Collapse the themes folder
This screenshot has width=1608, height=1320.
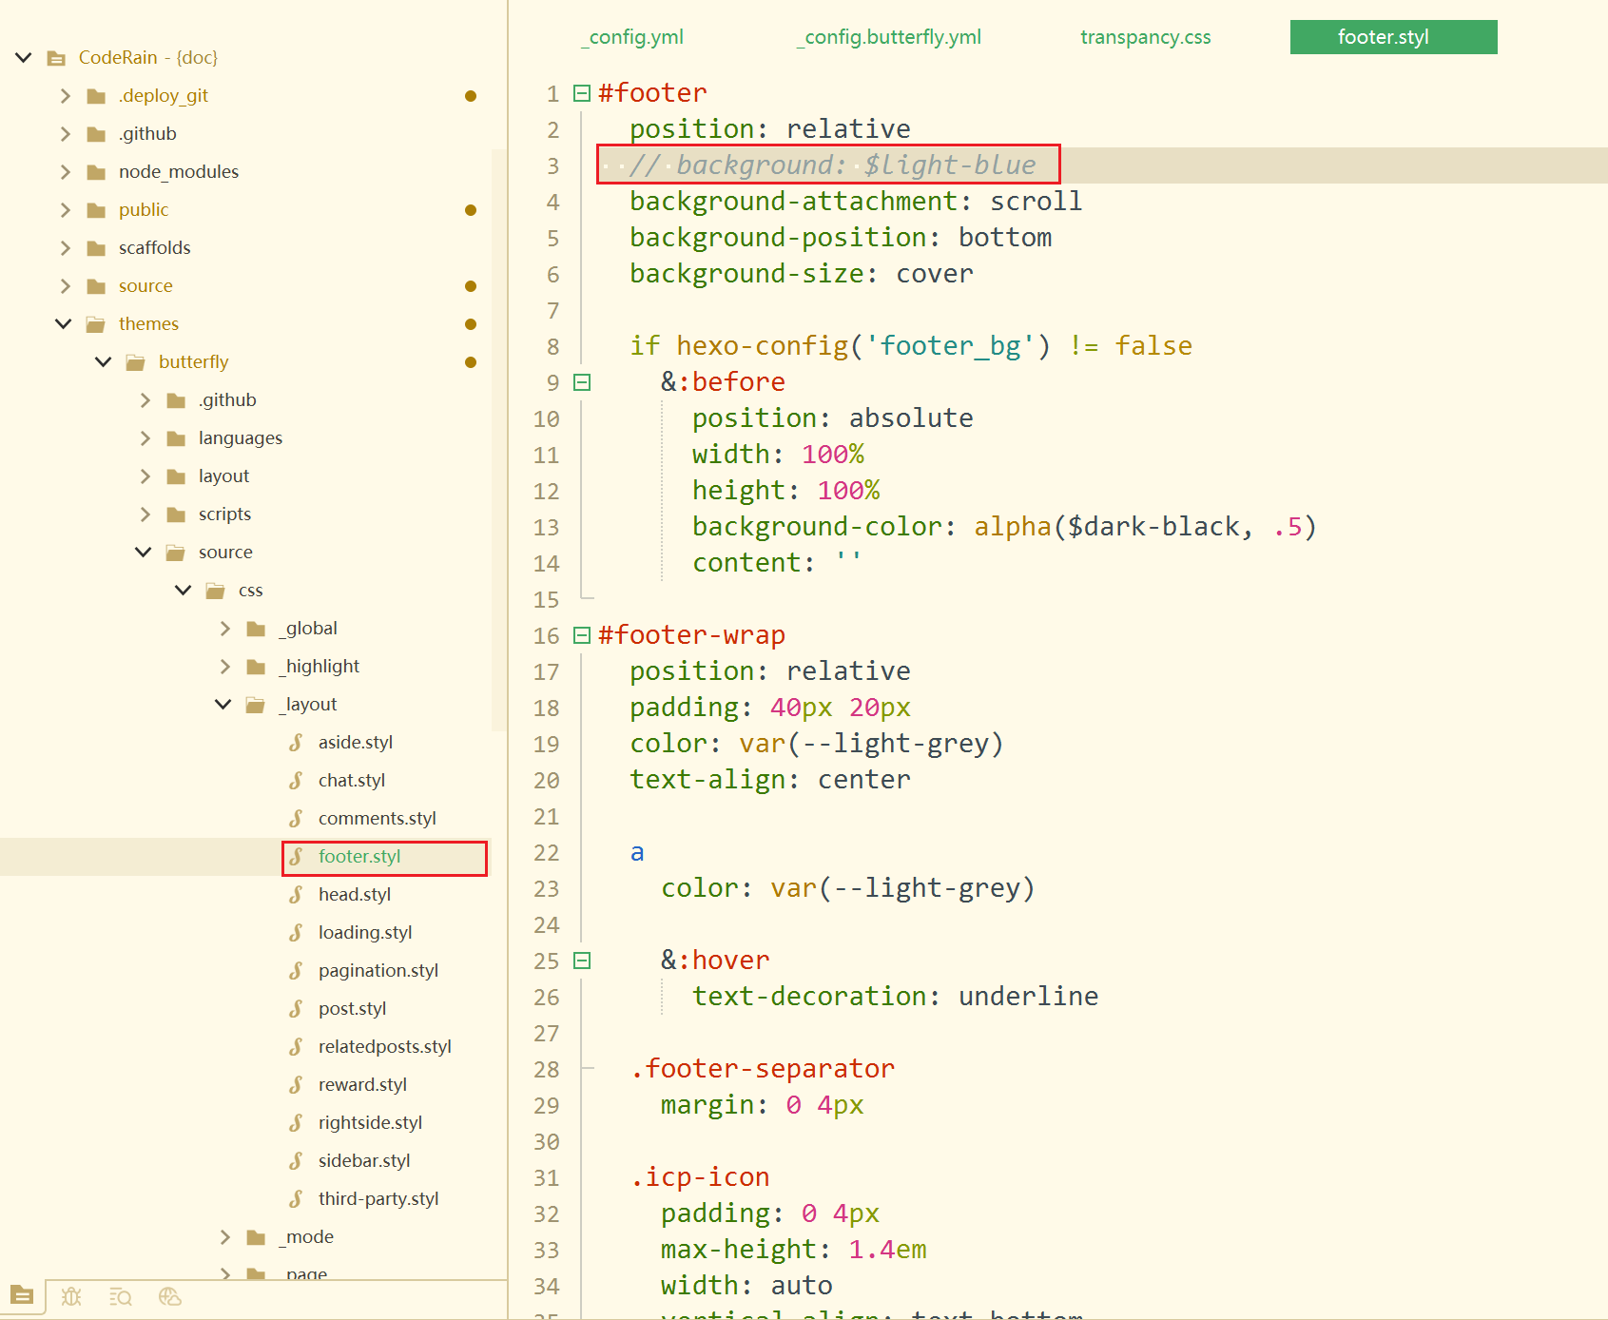click(64, 324)
